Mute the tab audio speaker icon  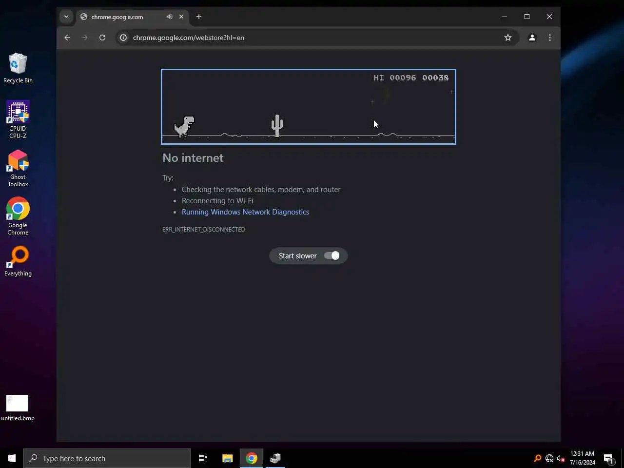coord(169,17)
